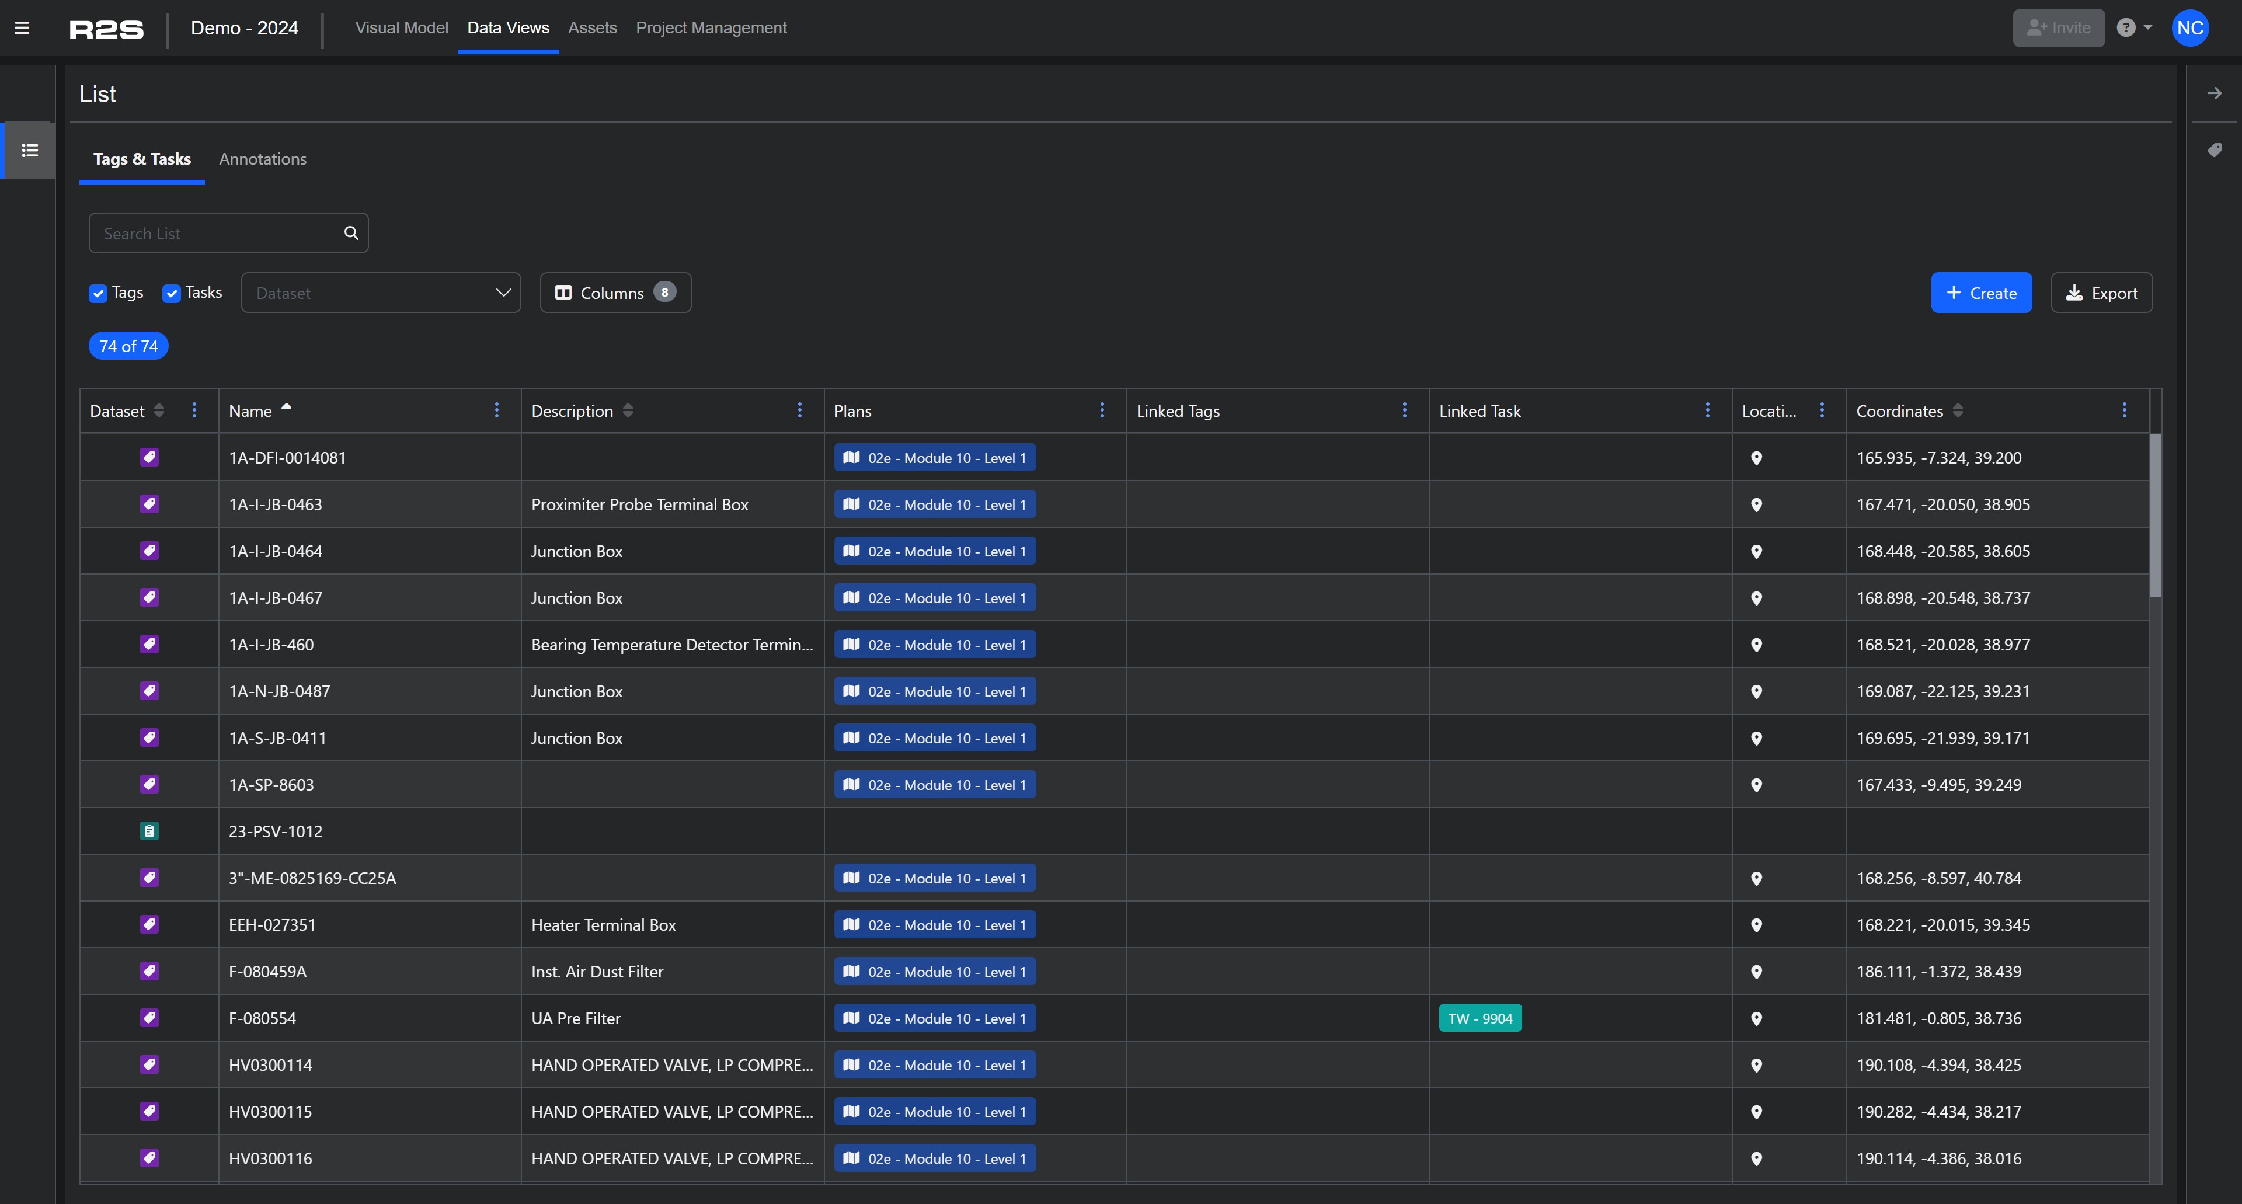Click the tag icon in right panel
The height and width of the screenshot is (1204, 2242).
[2214, 149]
